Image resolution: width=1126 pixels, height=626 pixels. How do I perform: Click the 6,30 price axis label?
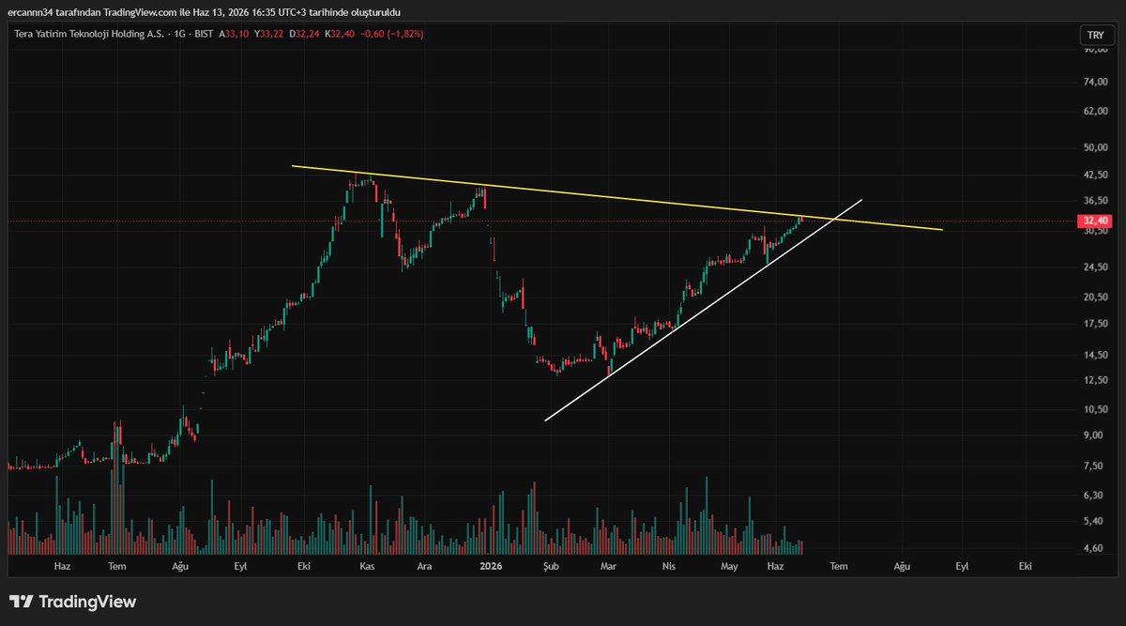1094,495
